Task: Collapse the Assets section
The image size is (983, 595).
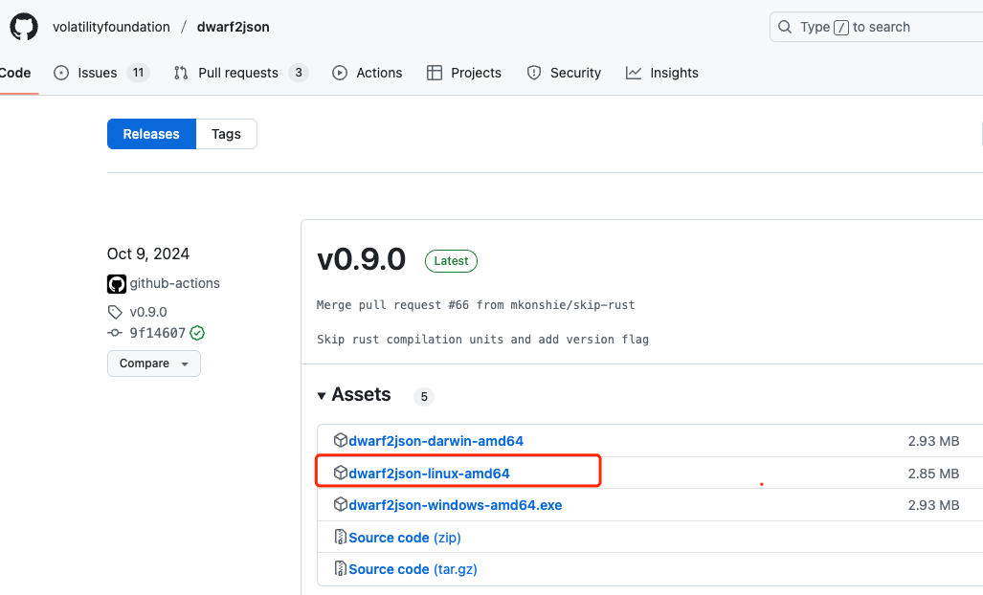Action: coord(322,395)
